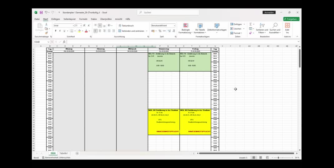Viewport: 334px width, 168px height.
Task: Center cell text horizontally
Action: (x=100, y=31)
